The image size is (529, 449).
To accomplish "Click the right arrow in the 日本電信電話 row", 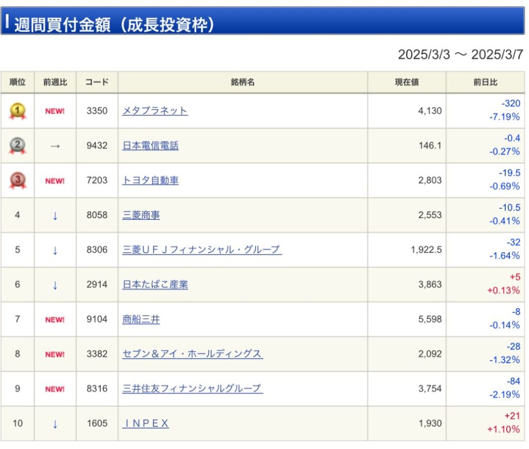I will (x=55, y=146).
